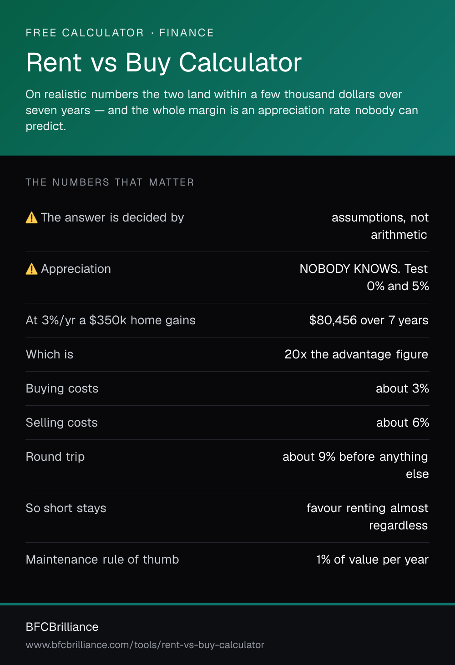This screenshot has height=665, width=455.
Task: Select 'favour renting almost regardless' text
Action: tap(368, 517)
